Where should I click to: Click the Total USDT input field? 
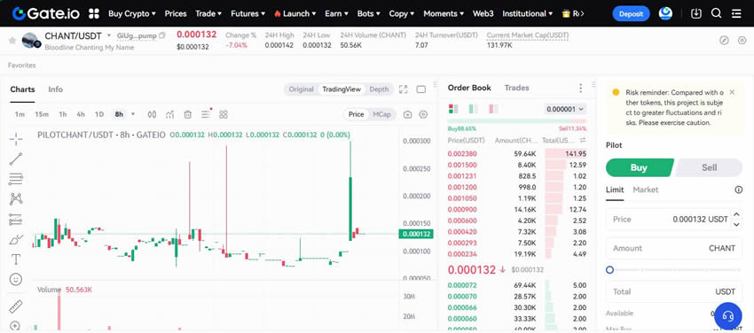point(674,291)
